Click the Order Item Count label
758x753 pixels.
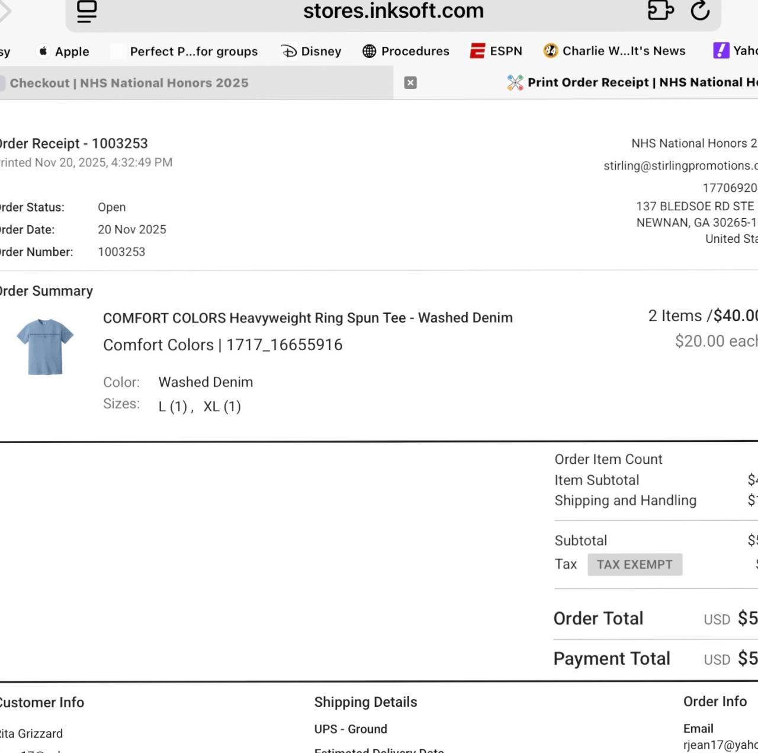608,460
